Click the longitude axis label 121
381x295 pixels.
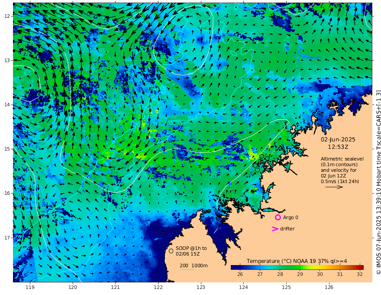[116, 288]
